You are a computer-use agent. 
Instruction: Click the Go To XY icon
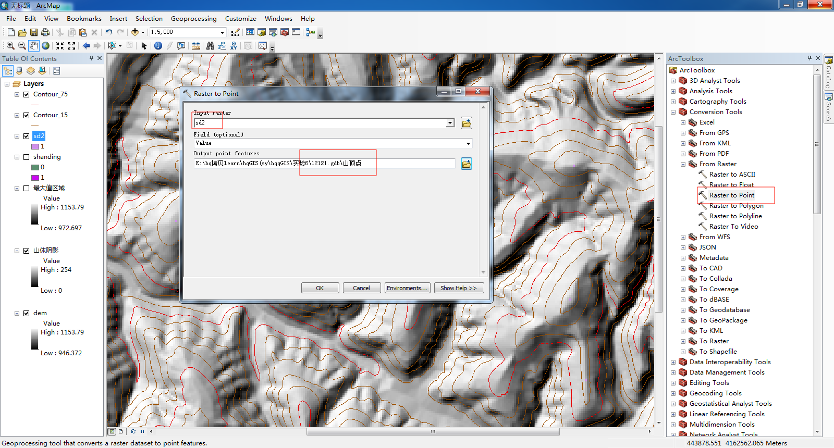(234, 46)
